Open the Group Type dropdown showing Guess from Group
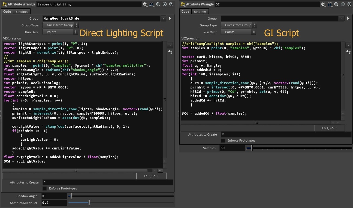This screenshot has width=353, height=208. coord(60,25)
